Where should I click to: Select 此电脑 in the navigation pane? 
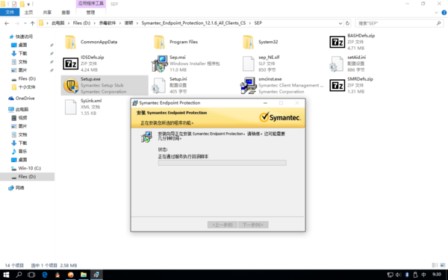22,109
